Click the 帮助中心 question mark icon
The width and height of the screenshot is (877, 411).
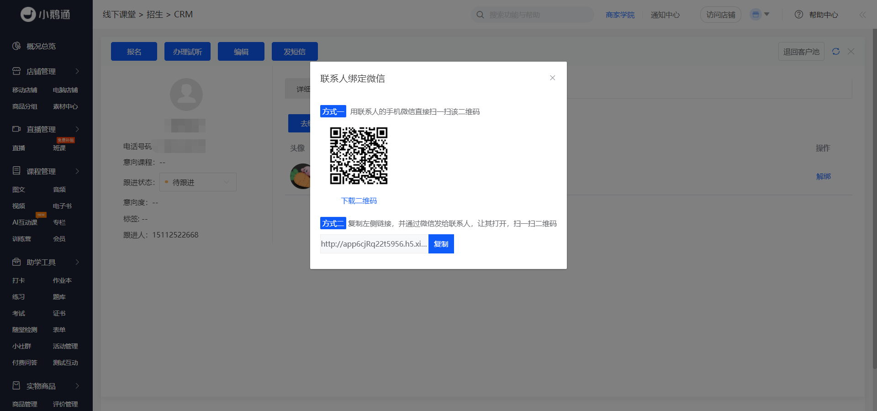[799, 15]
